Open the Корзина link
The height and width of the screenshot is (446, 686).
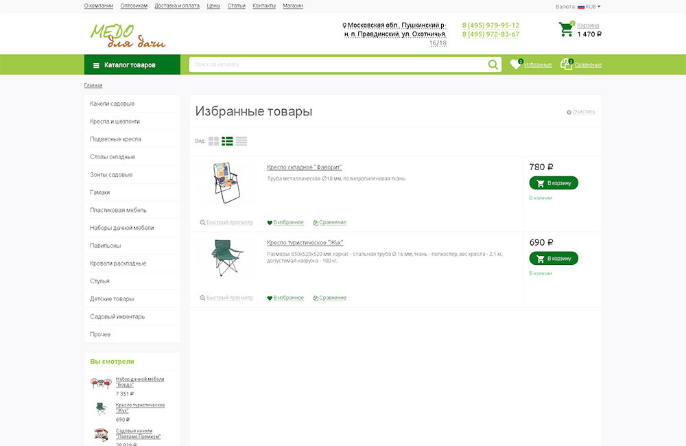pos(588,25)
